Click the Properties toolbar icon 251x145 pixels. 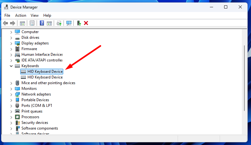[x=32, y=23]
